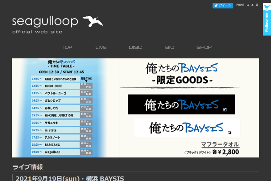The width and height of the screenshot is (271, 181).
Task: Click the 'アカネノート' timetable row
Action: pos(61,138)
